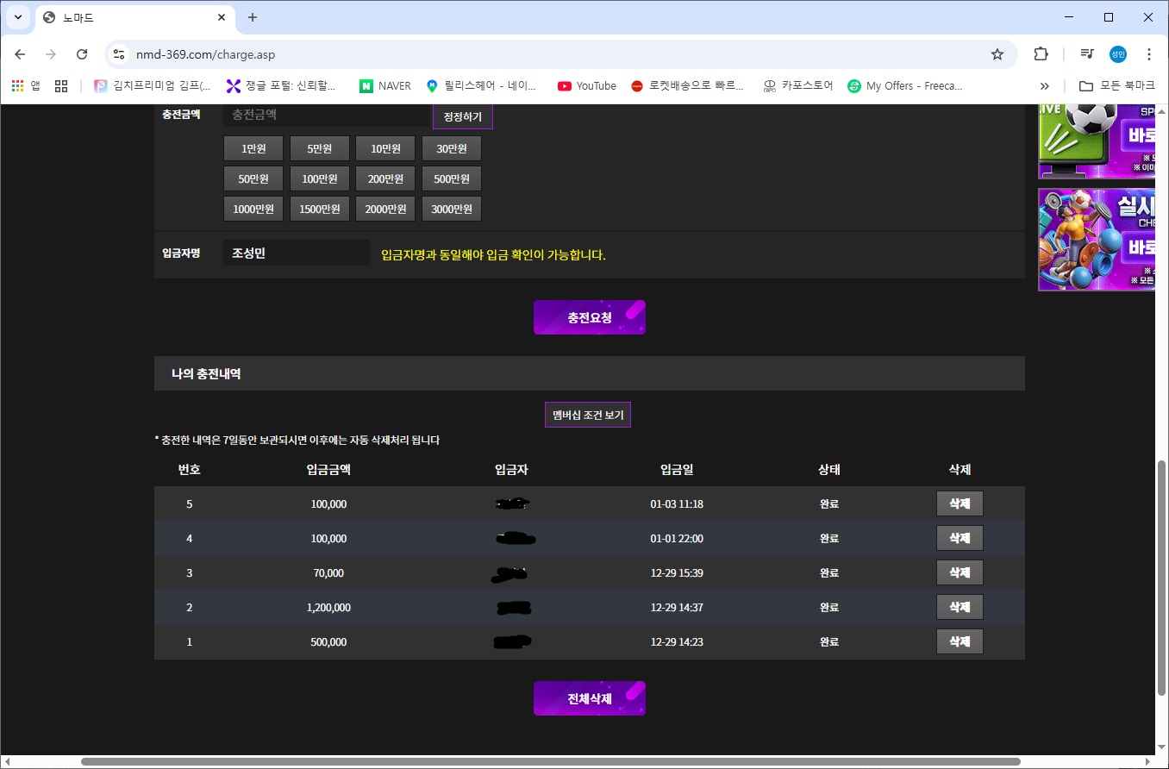This screenshot has width=1169, height=769.
Task: Click the back navigation arrow
Action: (20, 54)
